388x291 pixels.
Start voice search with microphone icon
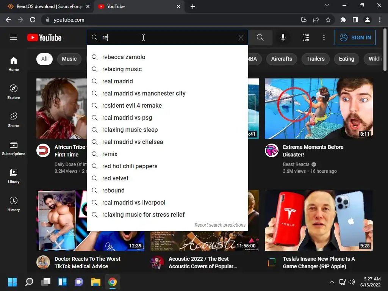[x=283, y=38]
